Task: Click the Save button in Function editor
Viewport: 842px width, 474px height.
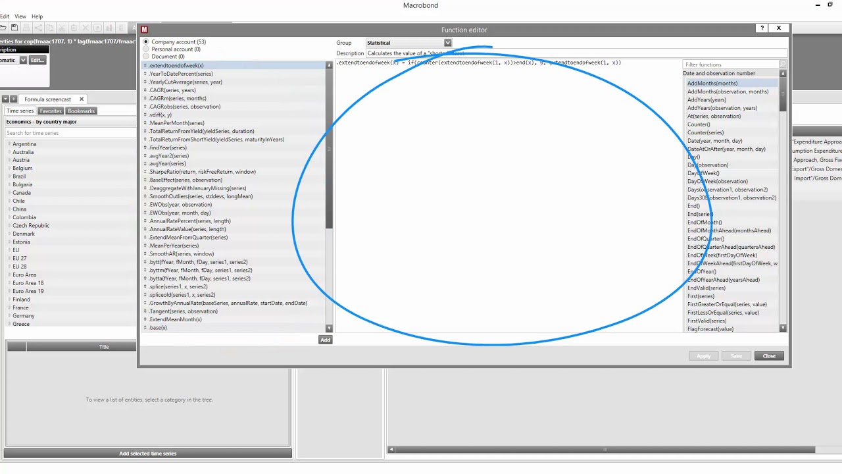Action: tap(736, 356)
